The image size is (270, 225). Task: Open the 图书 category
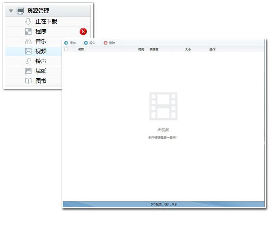[x=41, y=81]
